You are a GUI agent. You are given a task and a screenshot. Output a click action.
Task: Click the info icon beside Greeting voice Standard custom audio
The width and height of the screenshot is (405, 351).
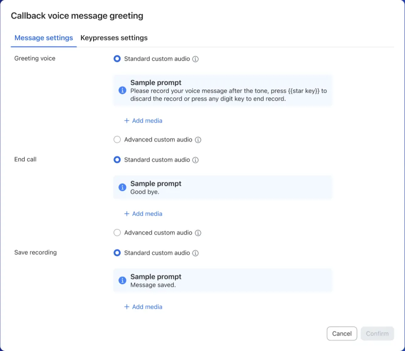(x=195, y=59)
